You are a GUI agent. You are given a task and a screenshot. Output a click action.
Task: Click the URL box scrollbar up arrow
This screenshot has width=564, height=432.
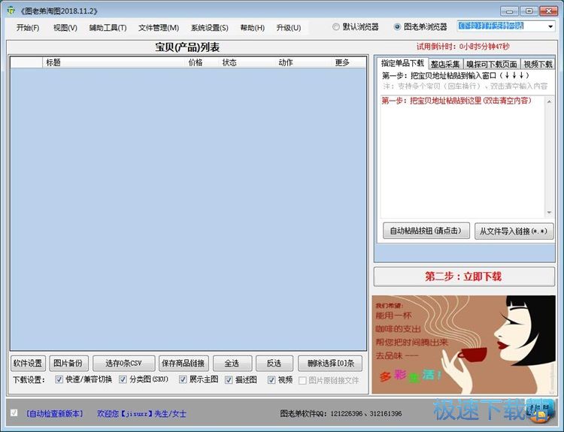point(549,101)
